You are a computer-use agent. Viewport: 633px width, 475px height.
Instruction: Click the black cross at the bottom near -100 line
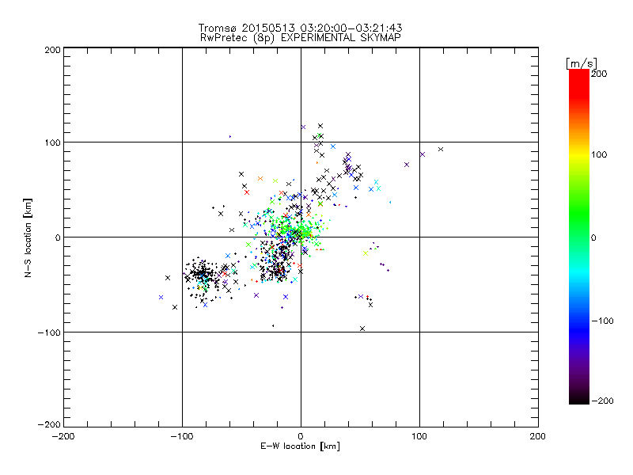[x=362, y=329]
